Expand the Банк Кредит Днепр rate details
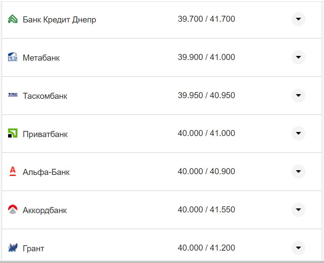Viewport: 324px width, 263px height. click(298, 19)
